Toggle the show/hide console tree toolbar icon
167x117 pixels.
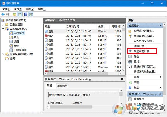(x=19, y=14)
